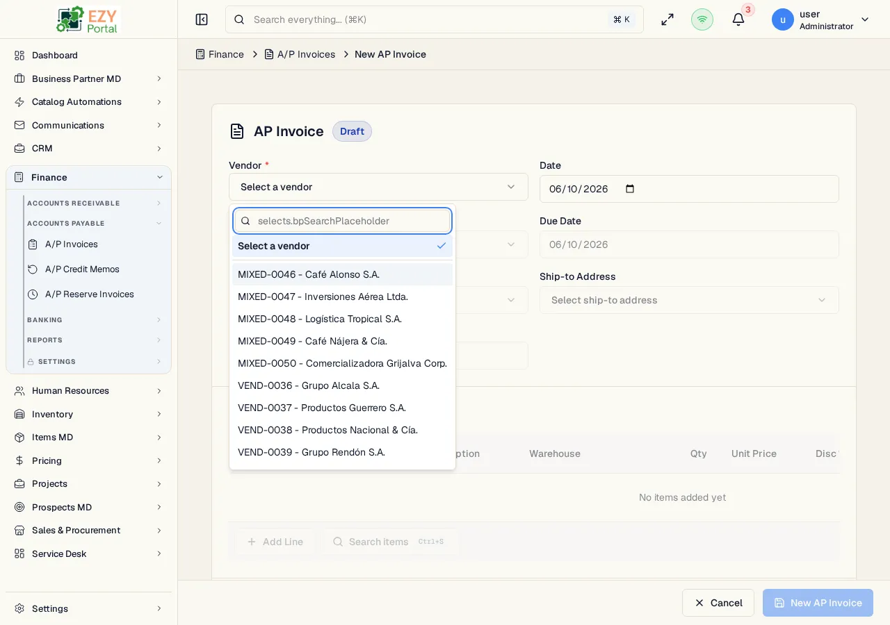
Task: Click the green connection status icon
Action: [702, 19]
